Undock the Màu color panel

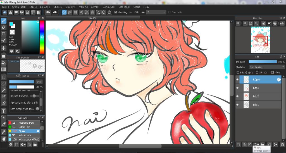39,18
